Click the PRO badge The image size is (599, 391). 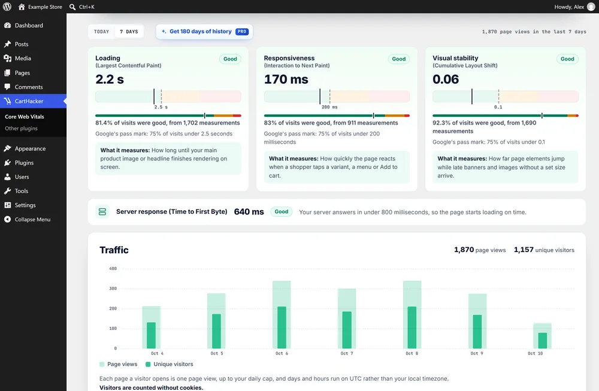click(x=242, y=32)
